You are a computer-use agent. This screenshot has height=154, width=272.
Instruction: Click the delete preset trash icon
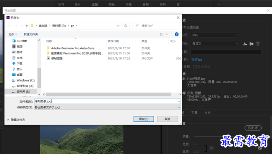[x=258, y=44]
